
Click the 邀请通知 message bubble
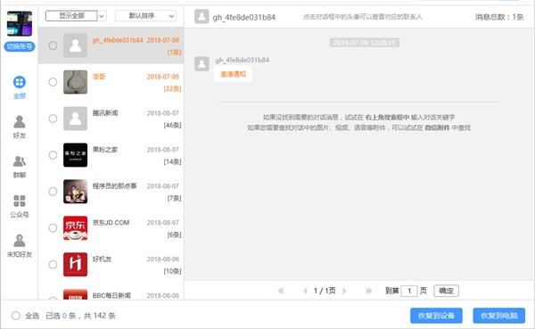[x=233, y=74]
